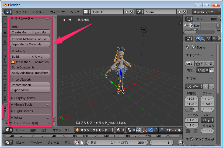Screen dimensions: 223x148
Task: Click the render image camera button
Action: click(190, 63)
